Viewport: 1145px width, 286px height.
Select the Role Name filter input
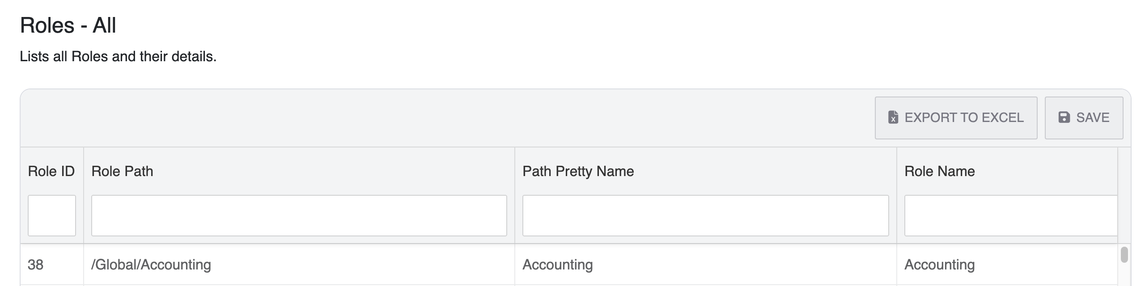(x=1011, y=215)
